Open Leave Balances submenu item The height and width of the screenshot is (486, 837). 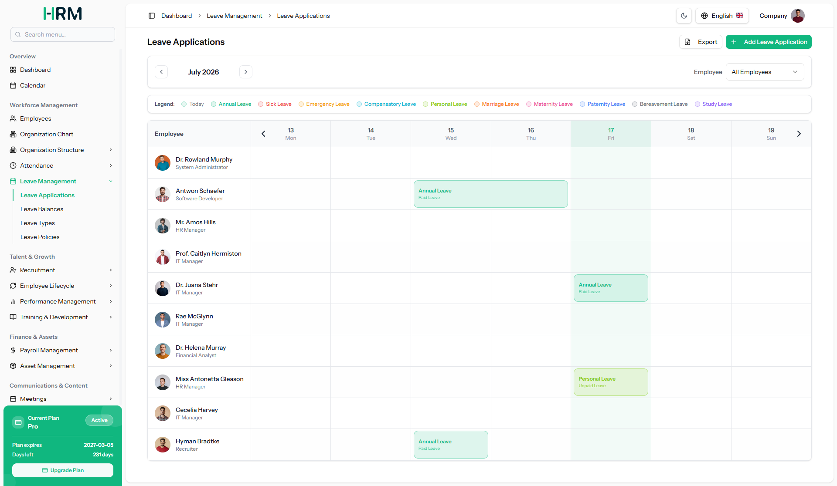[42, 209]
